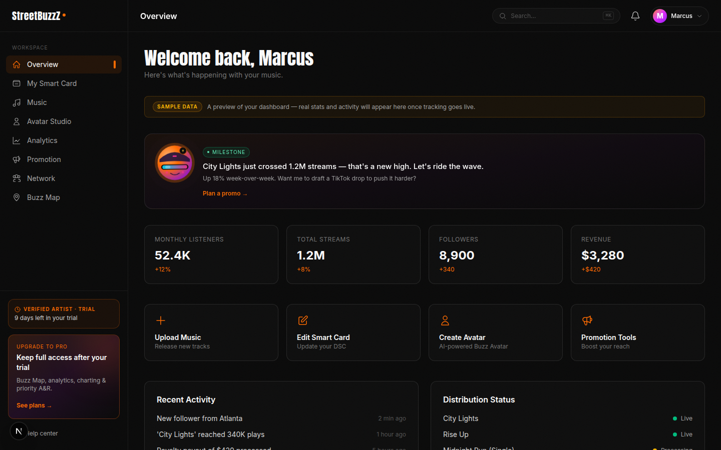Click the person icon on Create Avatar card

(445, 320)
